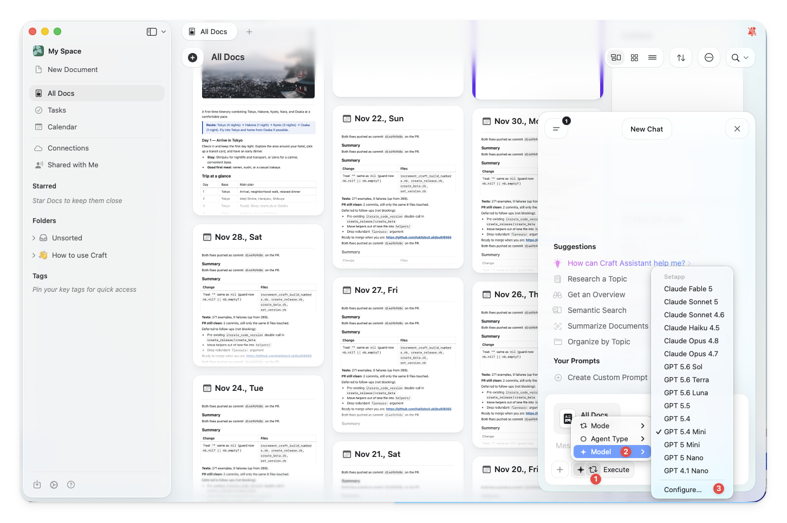
Task: Open the sort order options
Action: (x=681, y=57)
